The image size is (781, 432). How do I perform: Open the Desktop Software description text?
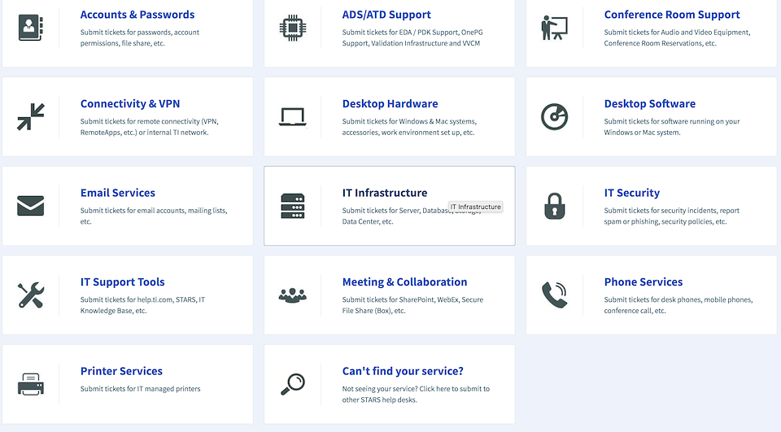(x=671, y=127)
